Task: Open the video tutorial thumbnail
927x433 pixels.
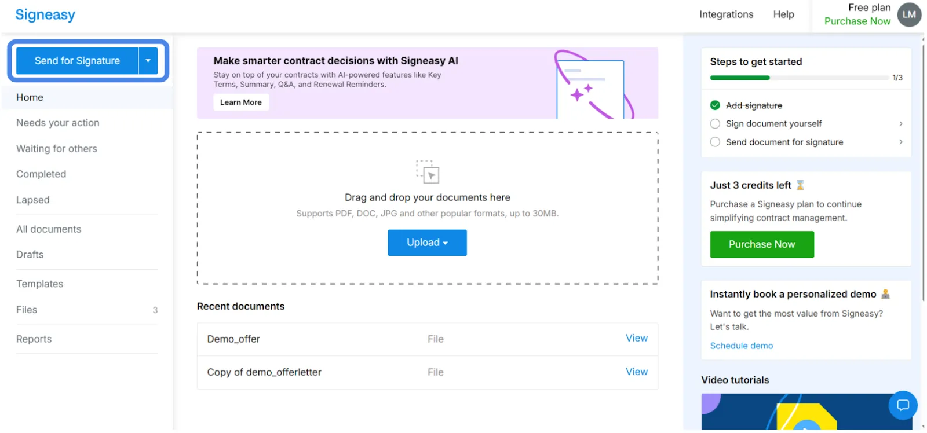Action: point(805,412)
